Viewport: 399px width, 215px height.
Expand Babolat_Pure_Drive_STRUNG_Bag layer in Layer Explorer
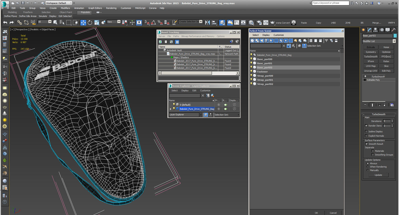click(170, 109)
